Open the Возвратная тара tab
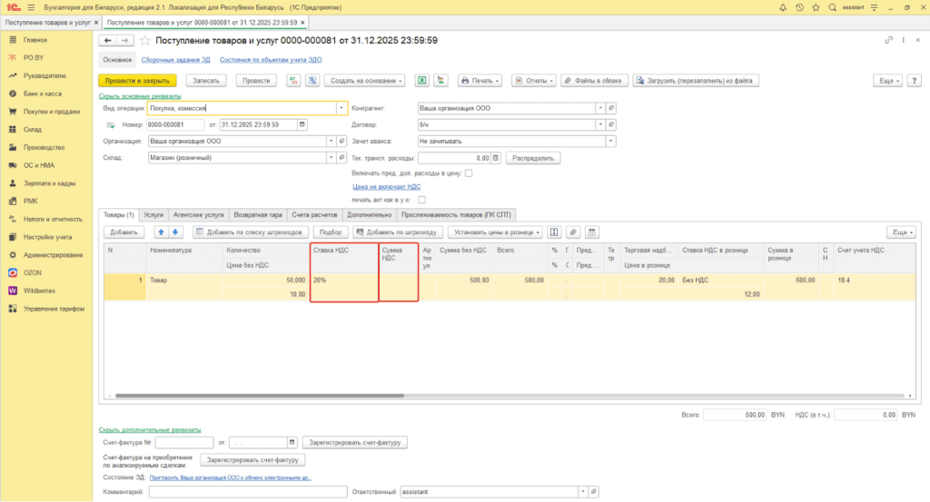930x502 pixels. 258,214
